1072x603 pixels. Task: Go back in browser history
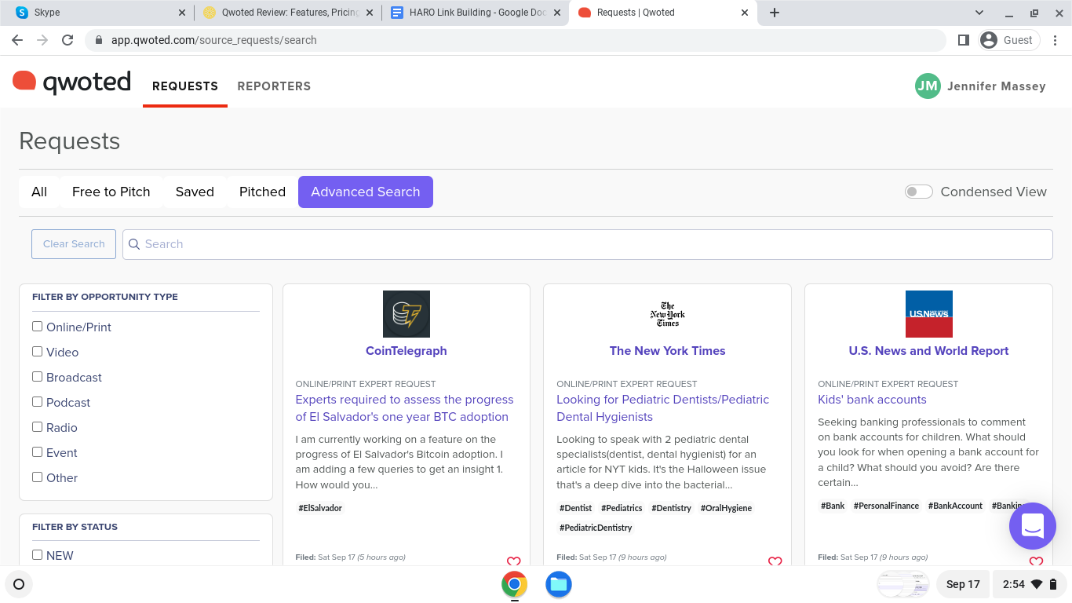tap(17, 40)
